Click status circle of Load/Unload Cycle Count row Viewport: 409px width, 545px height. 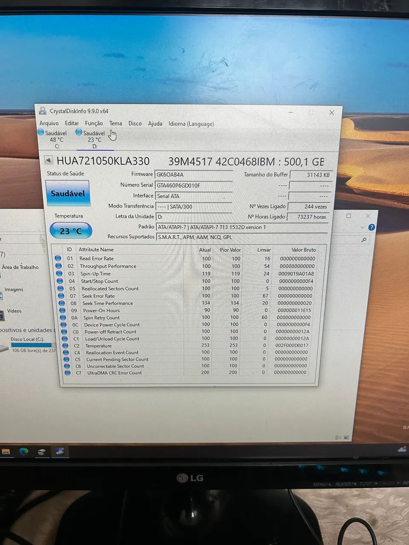tap(65, 338)
